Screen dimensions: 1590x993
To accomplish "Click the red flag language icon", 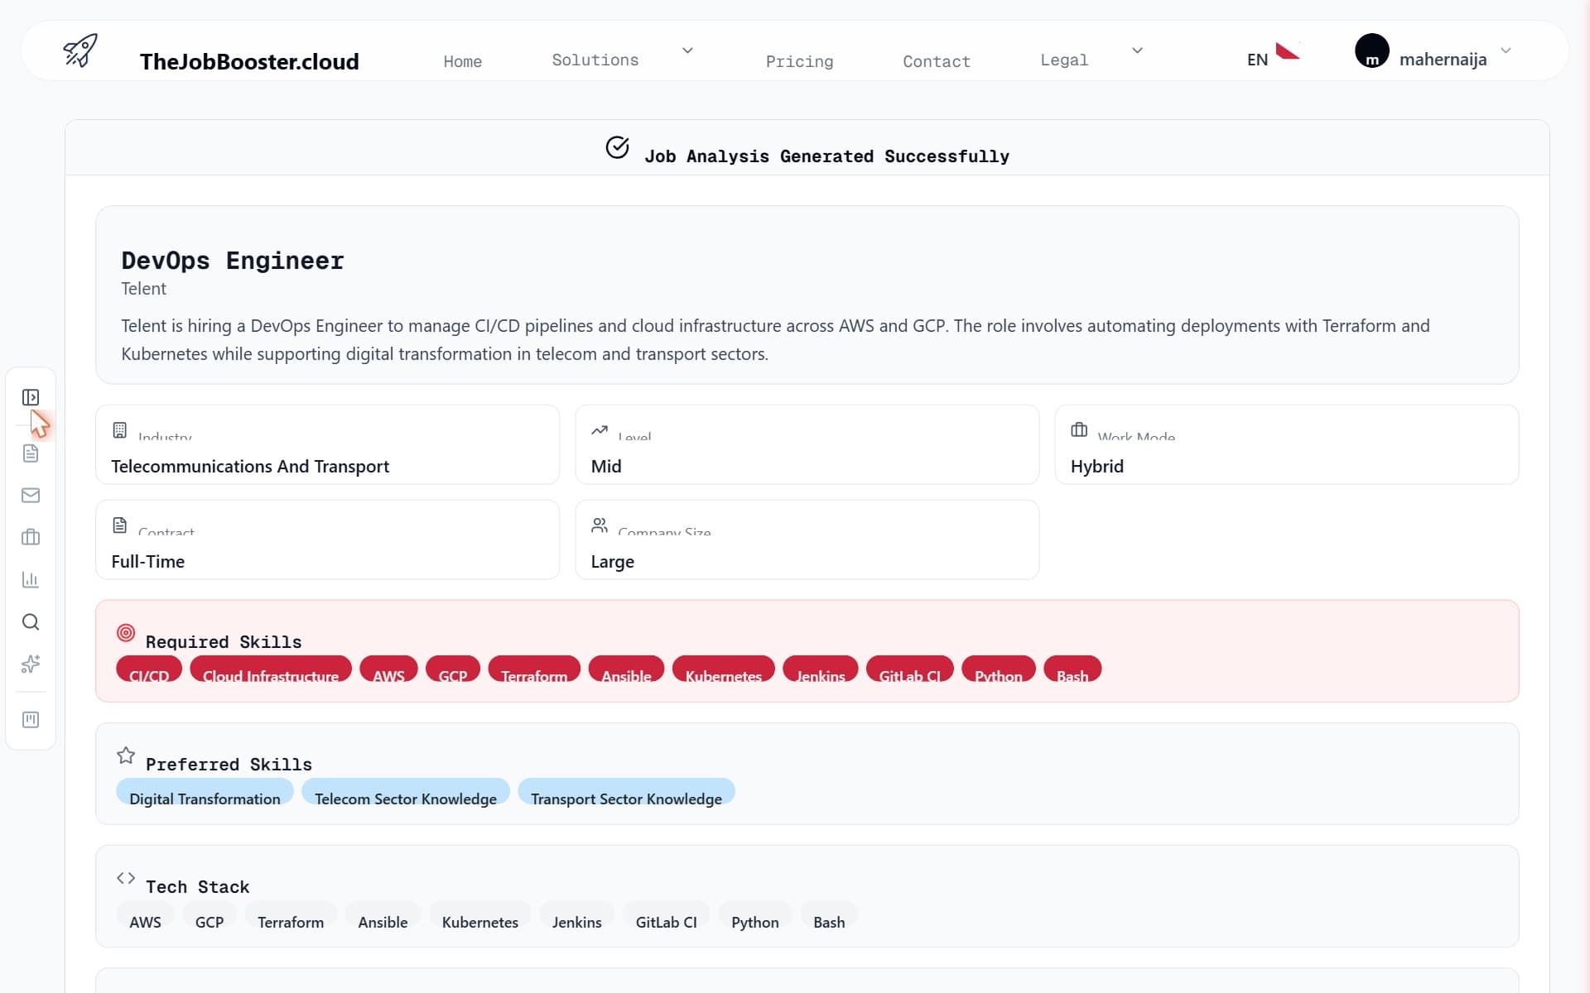I will click(x=1287, y=51).
